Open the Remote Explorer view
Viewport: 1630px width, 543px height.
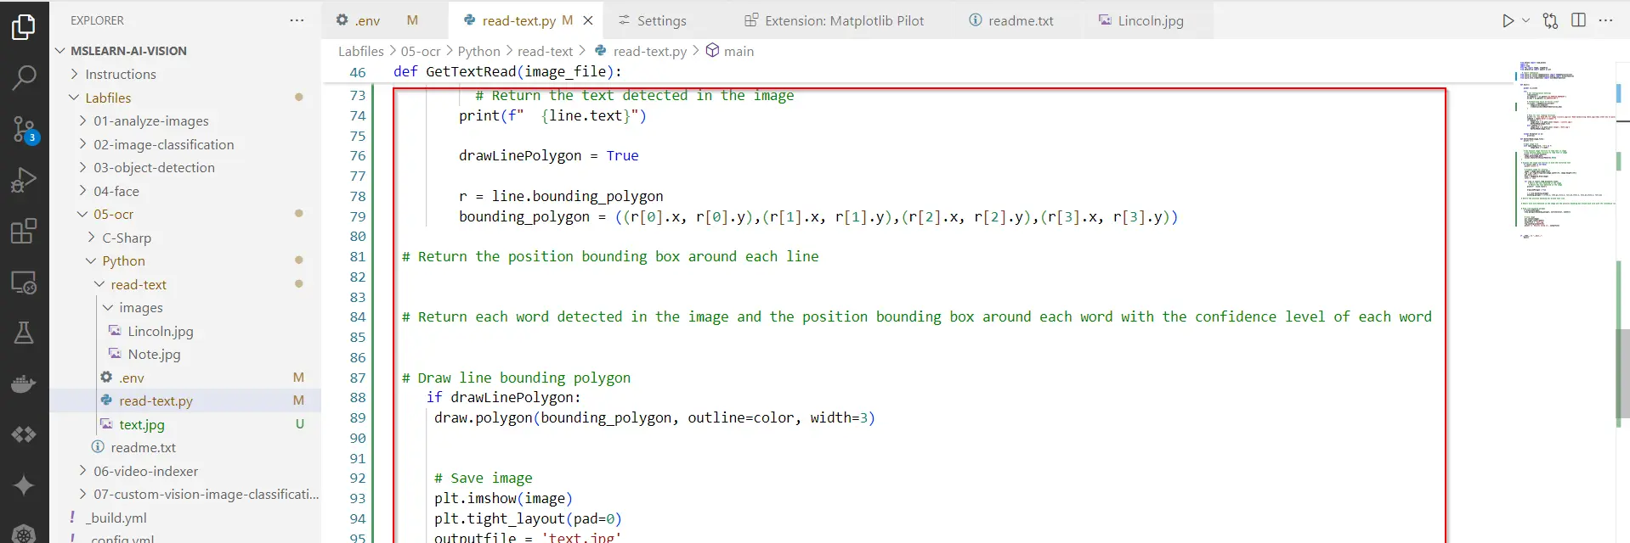point(24,283)
